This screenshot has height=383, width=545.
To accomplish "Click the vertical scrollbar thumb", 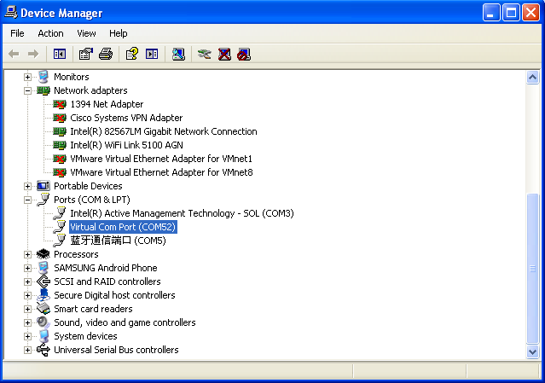I will pos(532,269).
